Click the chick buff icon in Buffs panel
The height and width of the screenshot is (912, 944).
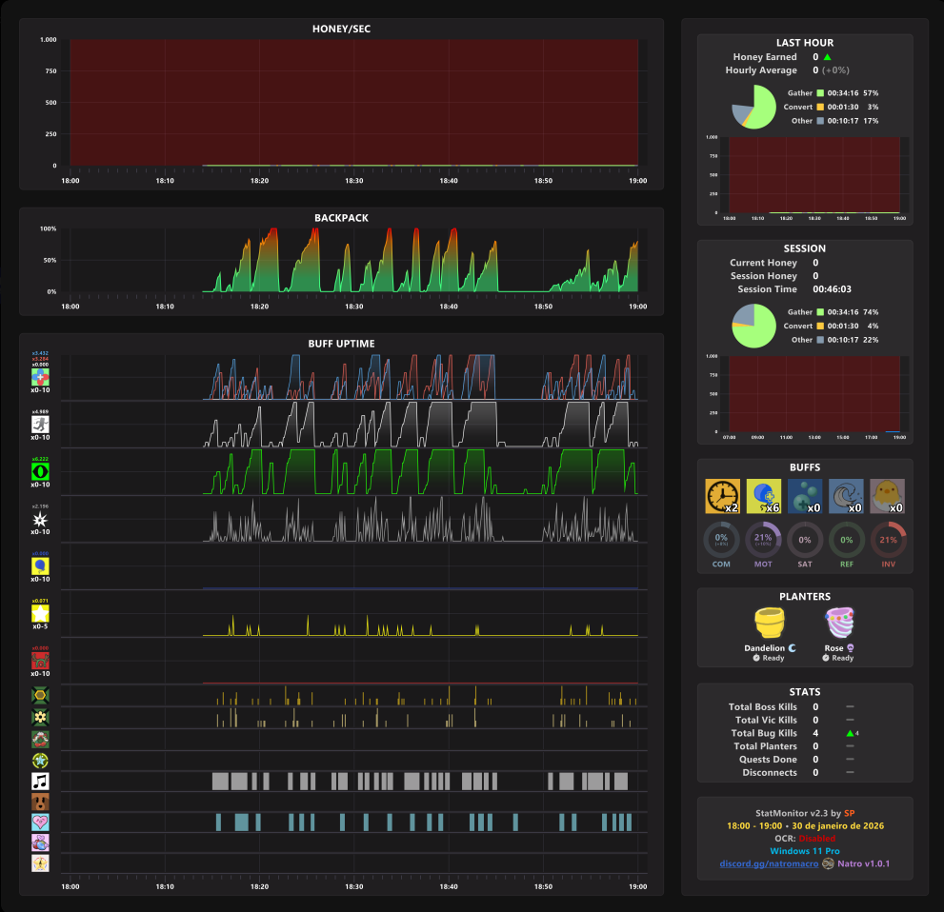coord(888,496)
